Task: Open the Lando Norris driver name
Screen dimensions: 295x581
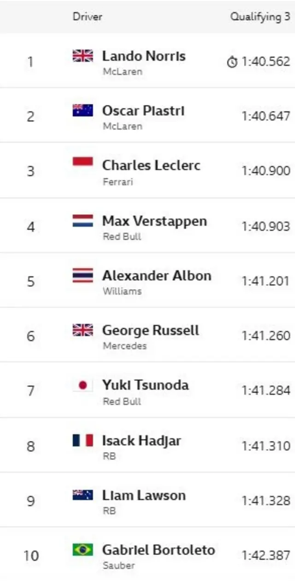Action: click(144, 56)
